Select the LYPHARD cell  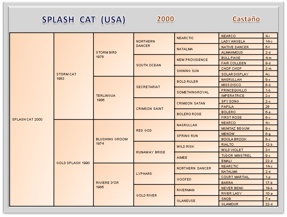(x=154, y=173)
